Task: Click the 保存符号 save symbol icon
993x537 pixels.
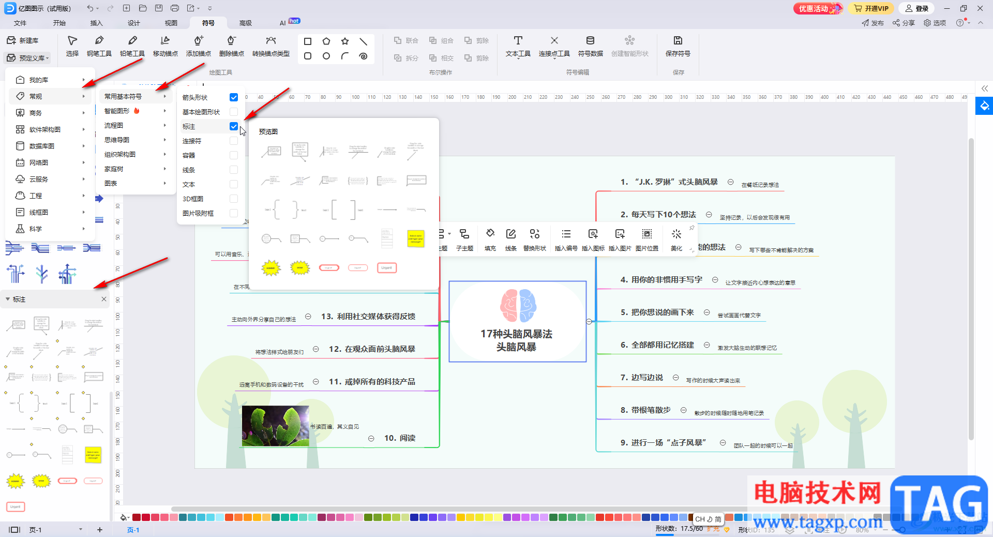Action: 678,46
